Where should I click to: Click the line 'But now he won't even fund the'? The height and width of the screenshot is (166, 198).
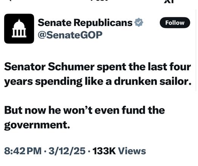pos(85,110)
